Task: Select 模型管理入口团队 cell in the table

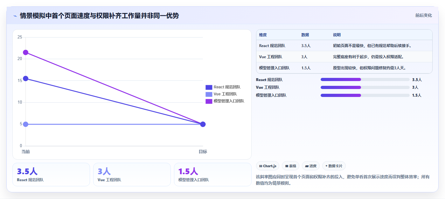Action: coord(274,68)
